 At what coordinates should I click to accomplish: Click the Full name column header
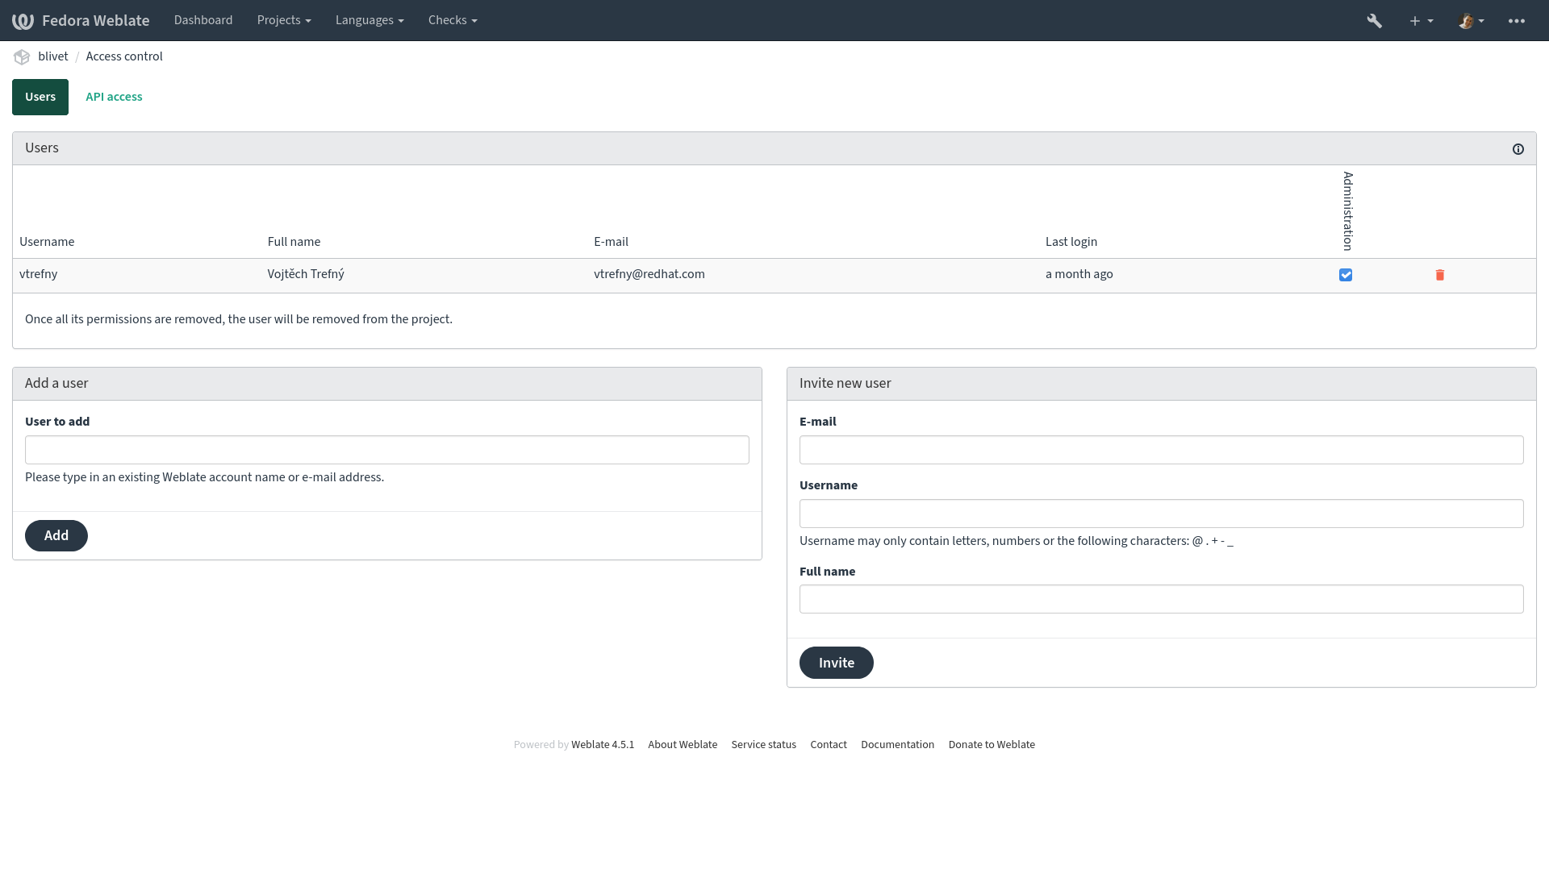294,242
